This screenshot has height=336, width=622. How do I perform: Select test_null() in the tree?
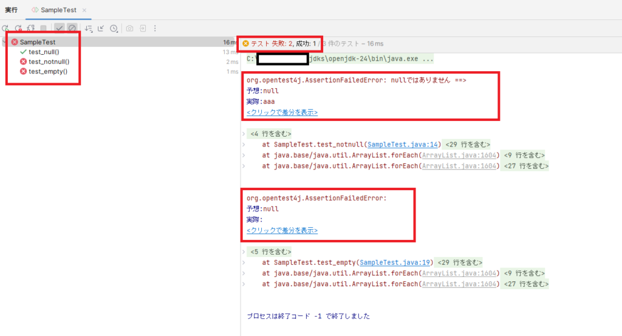(x=44, y=52)
